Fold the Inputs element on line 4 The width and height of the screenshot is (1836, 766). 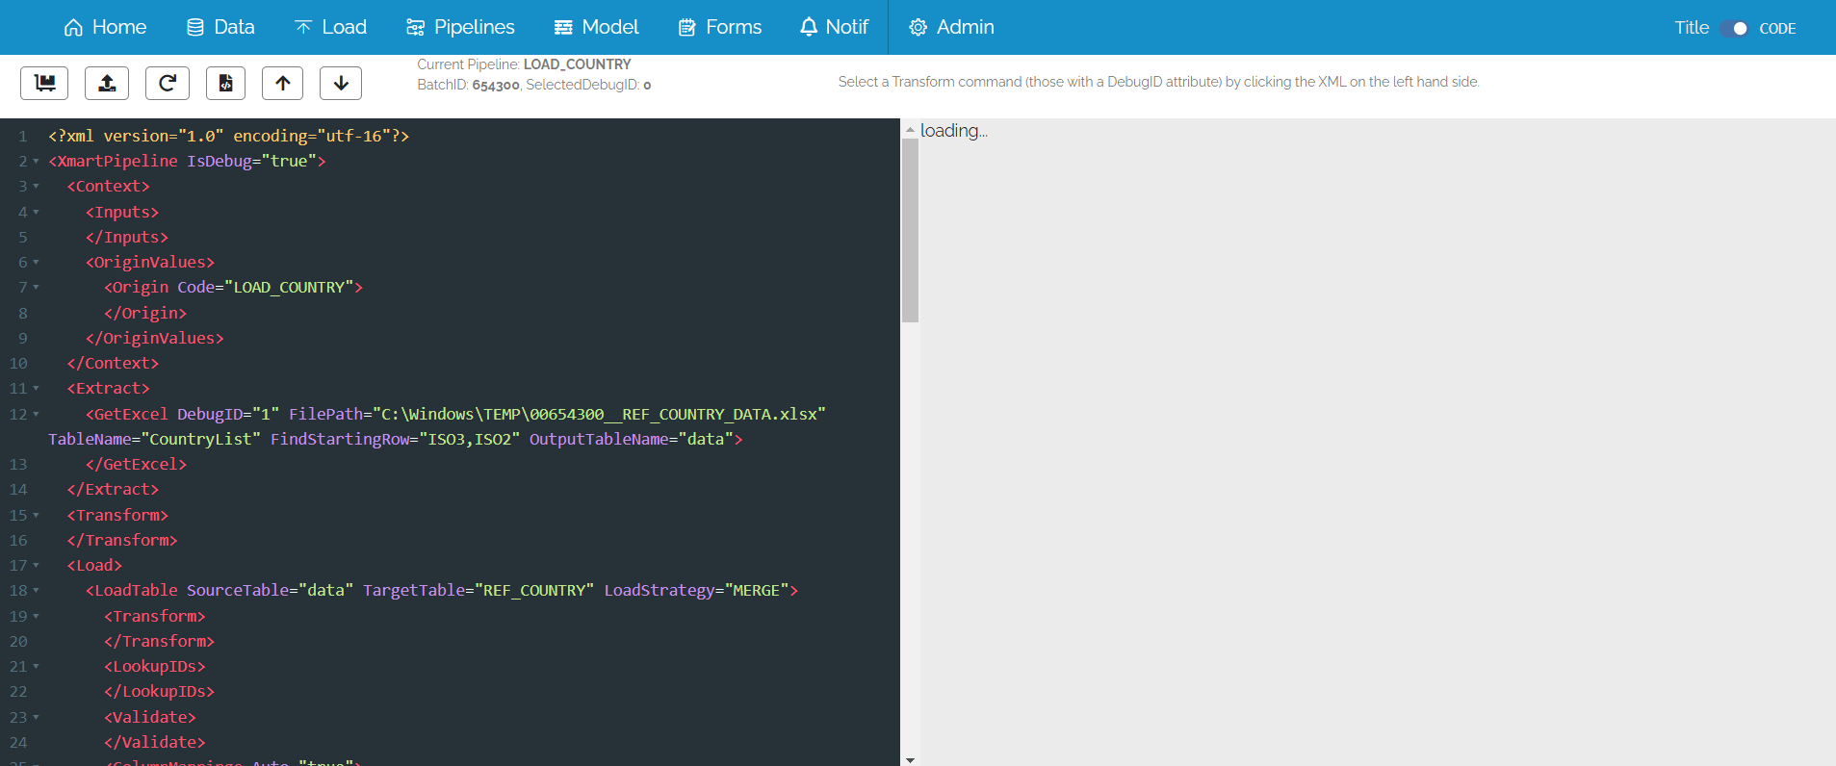(36, 213)
